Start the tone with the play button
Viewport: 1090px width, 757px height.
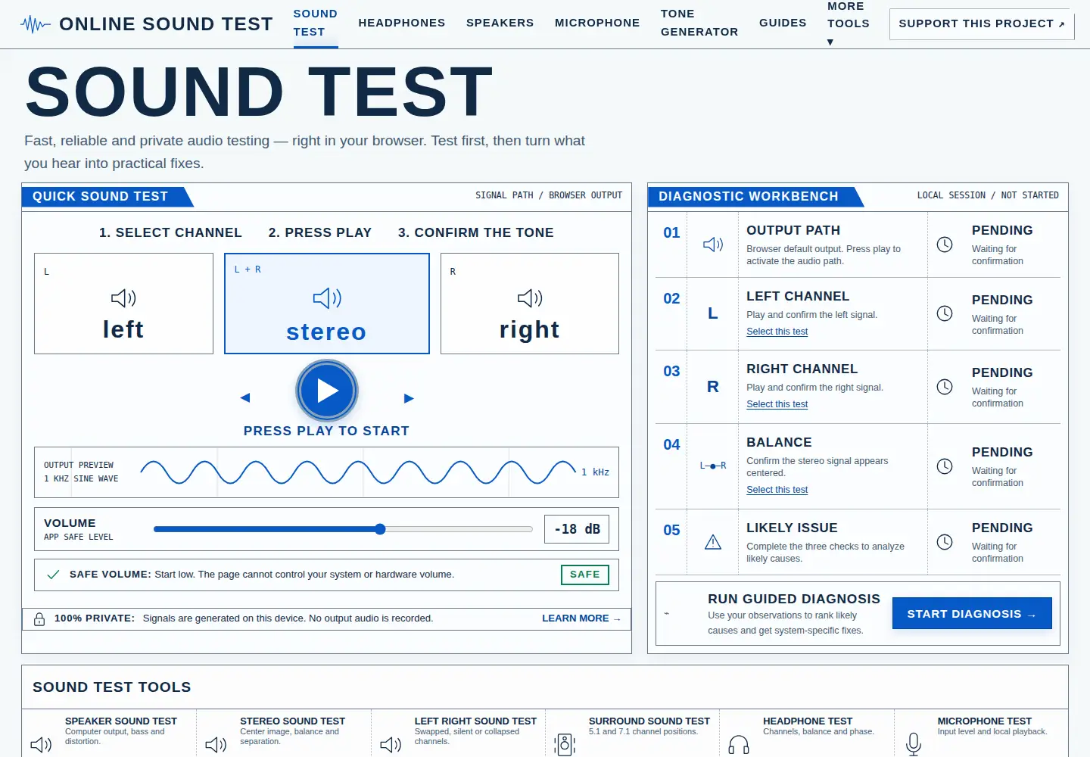(x=327, y=391)
